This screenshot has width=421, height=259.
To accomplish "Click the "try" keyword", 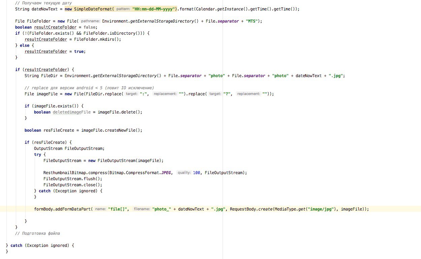I will (x=37, y=155).
